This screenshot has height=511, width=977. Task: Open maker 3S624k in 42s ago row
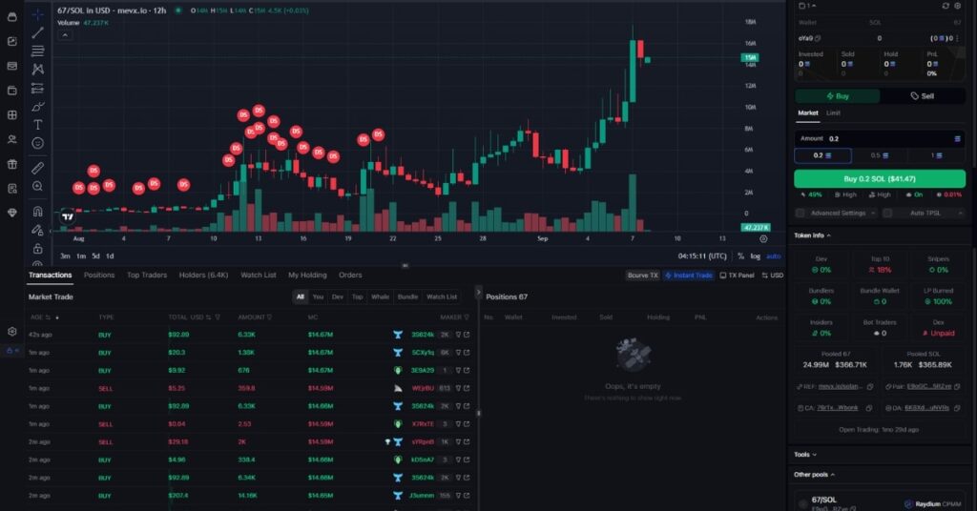click(423, 335)
